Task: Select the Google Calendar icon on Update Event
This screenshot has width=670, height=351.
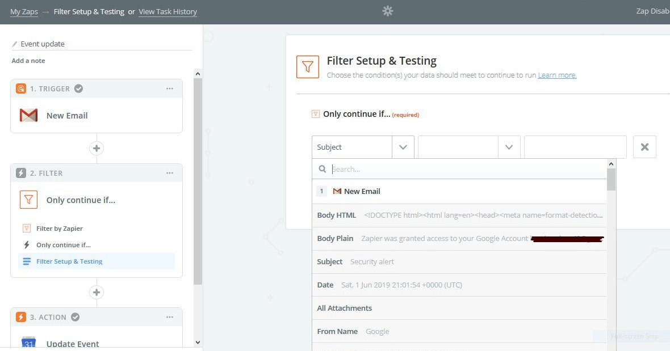Action: [x=28, y=342]
